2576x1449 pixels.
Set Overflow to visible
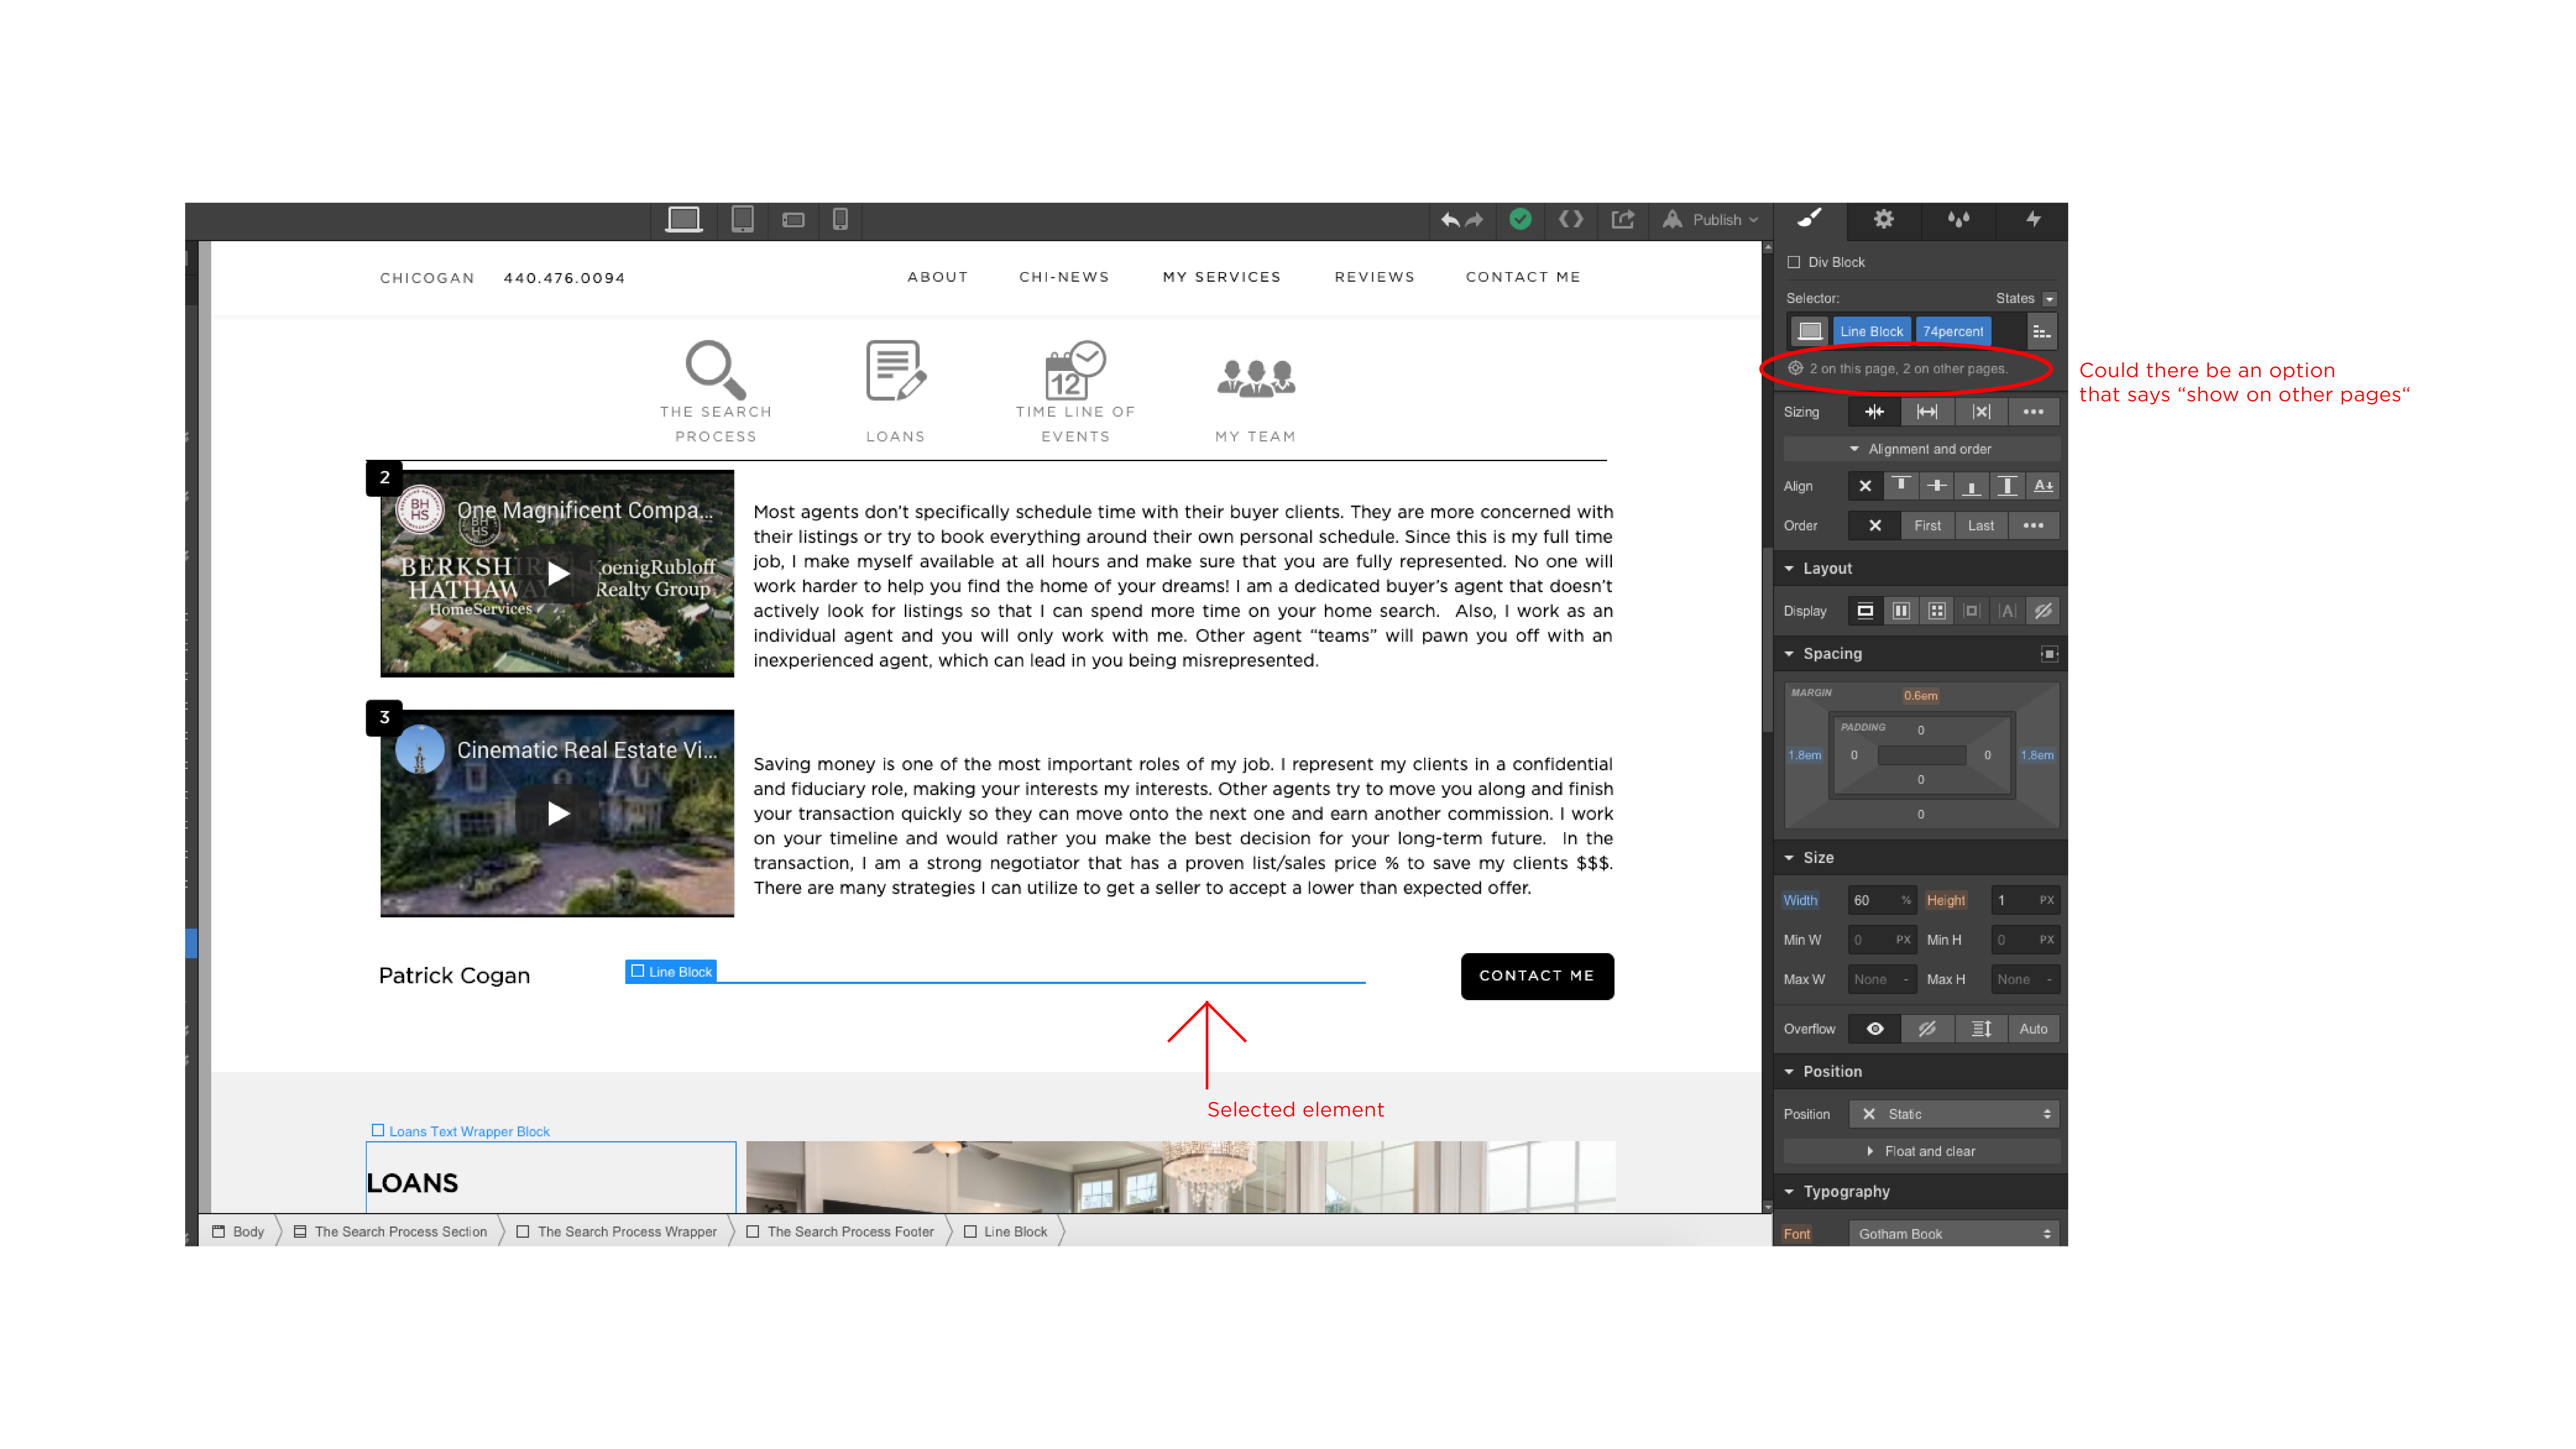point(1875,1029)
